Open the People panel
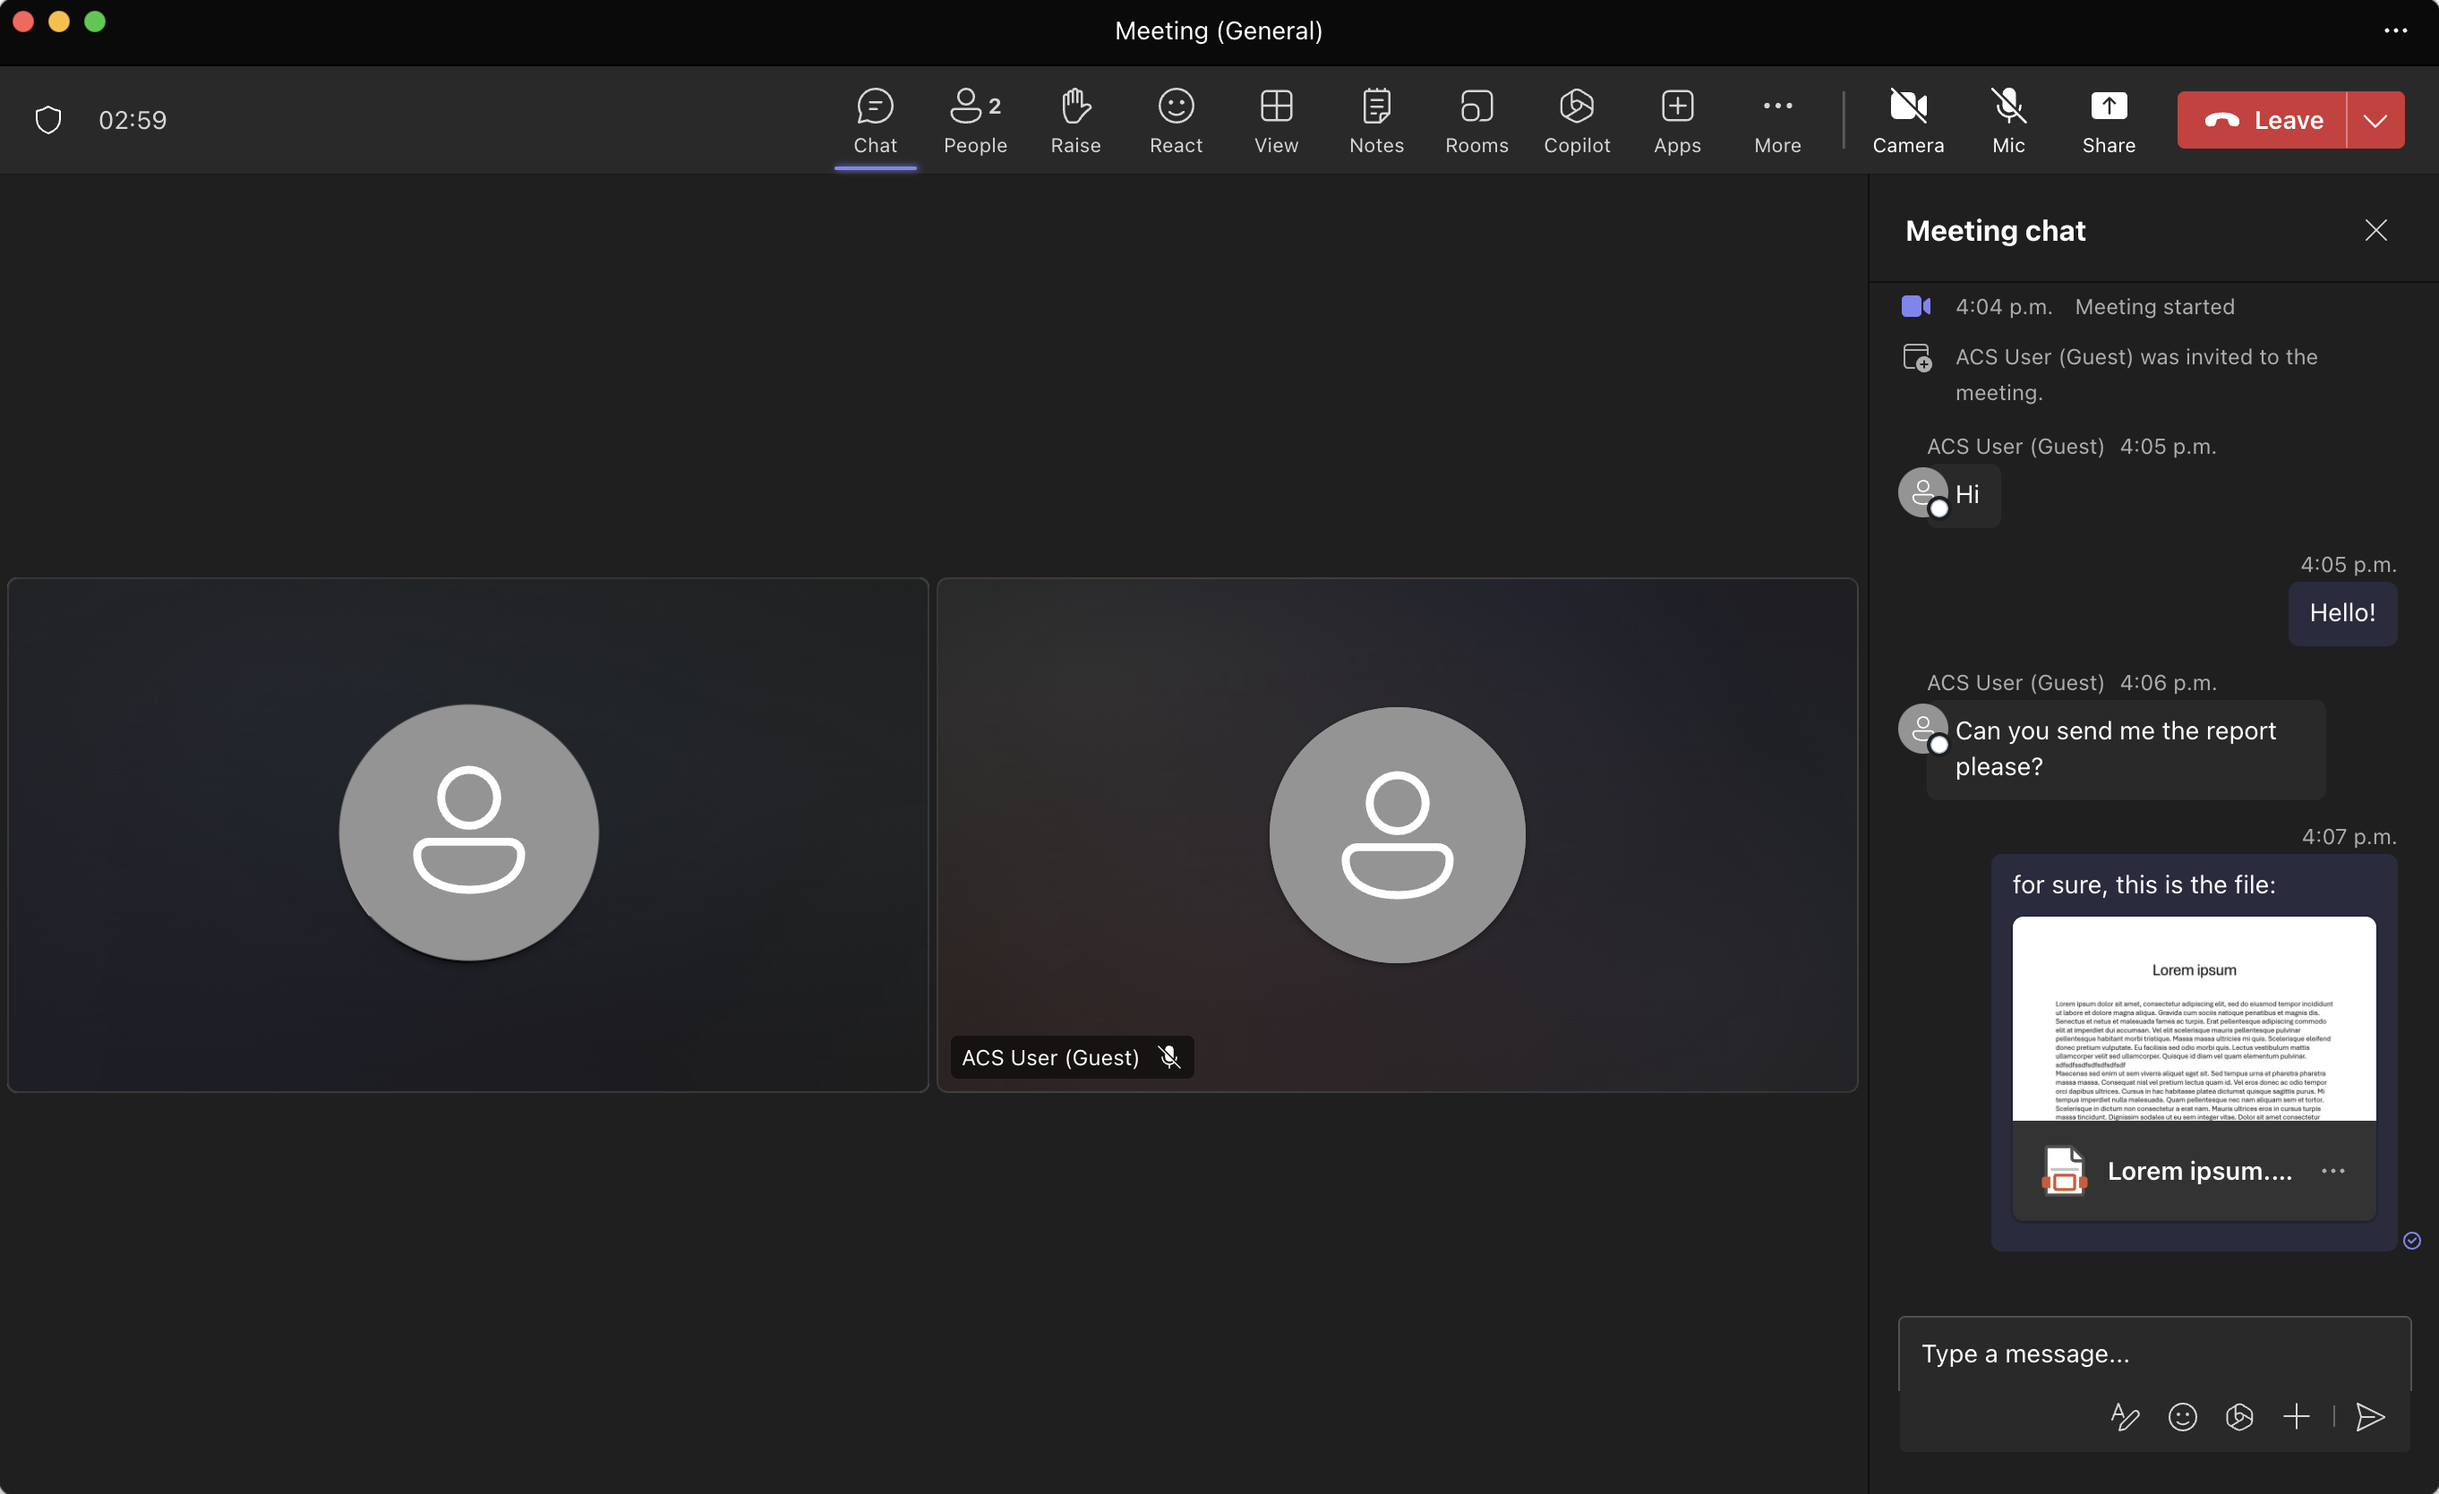Image resolution: width=2439 pixels, height=1494 pixels. pyautogui.click(x=974, y=118)
